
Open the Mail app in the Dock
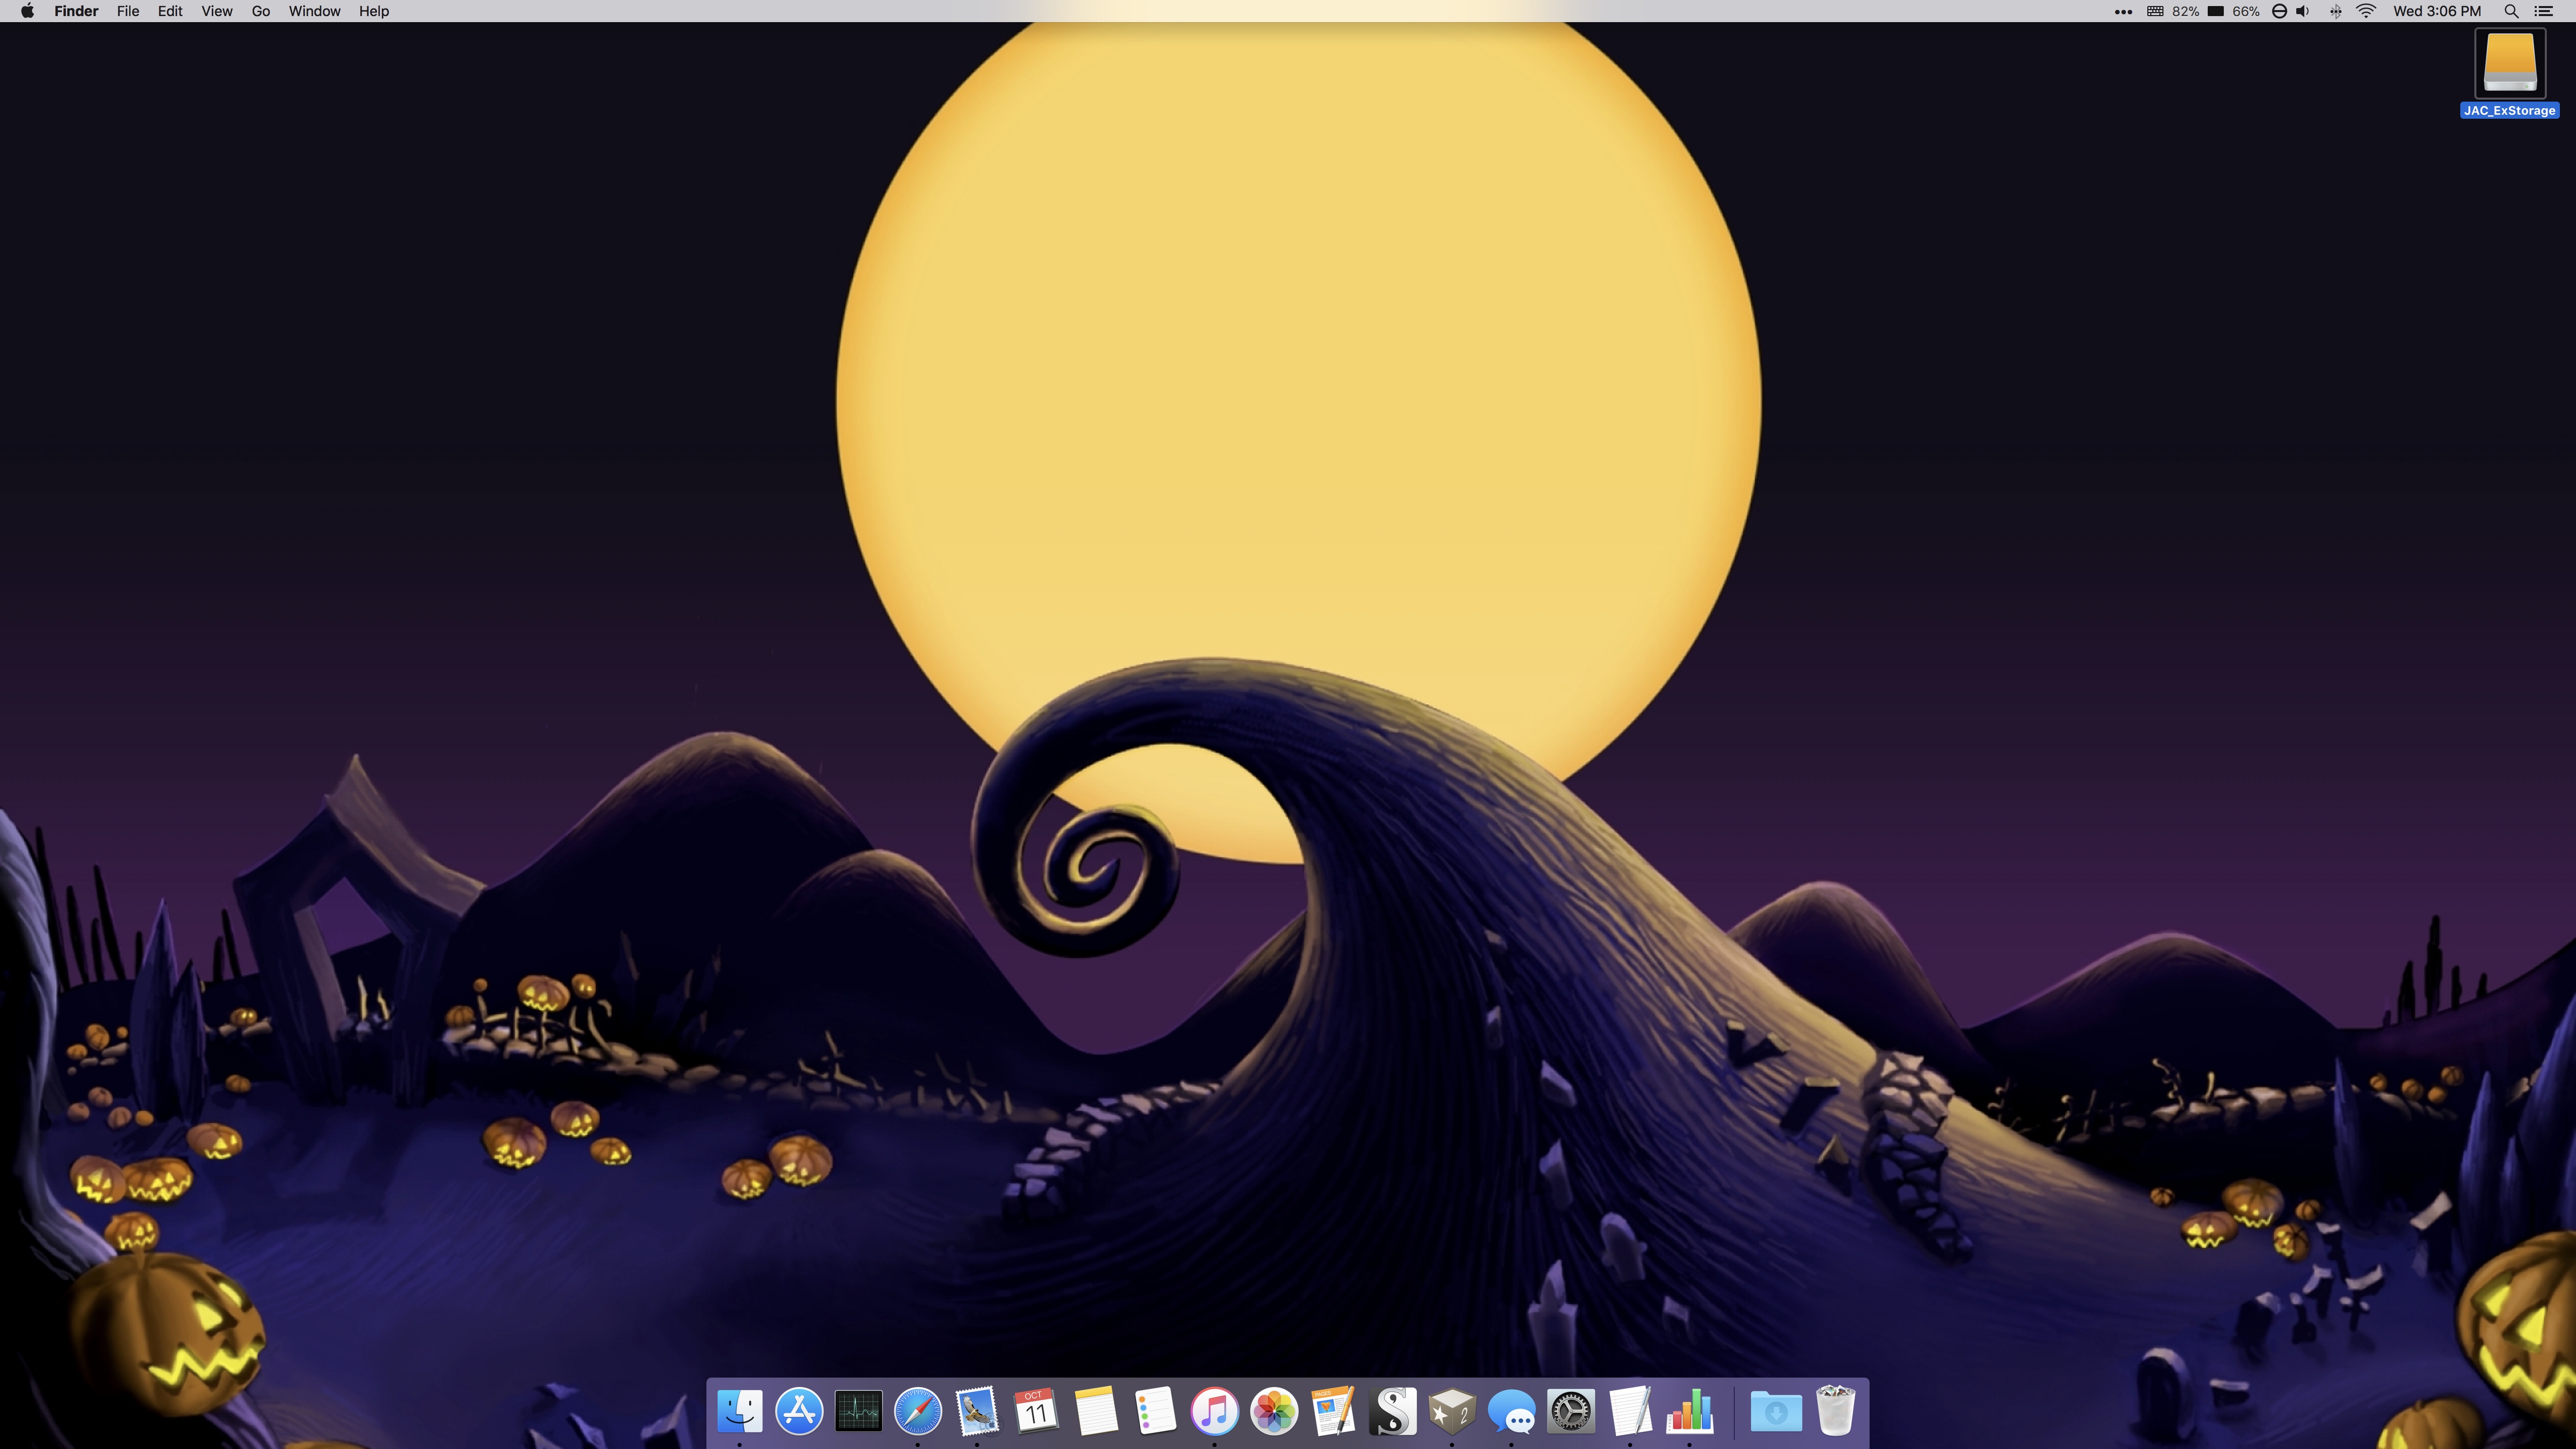pos(977,1411)
